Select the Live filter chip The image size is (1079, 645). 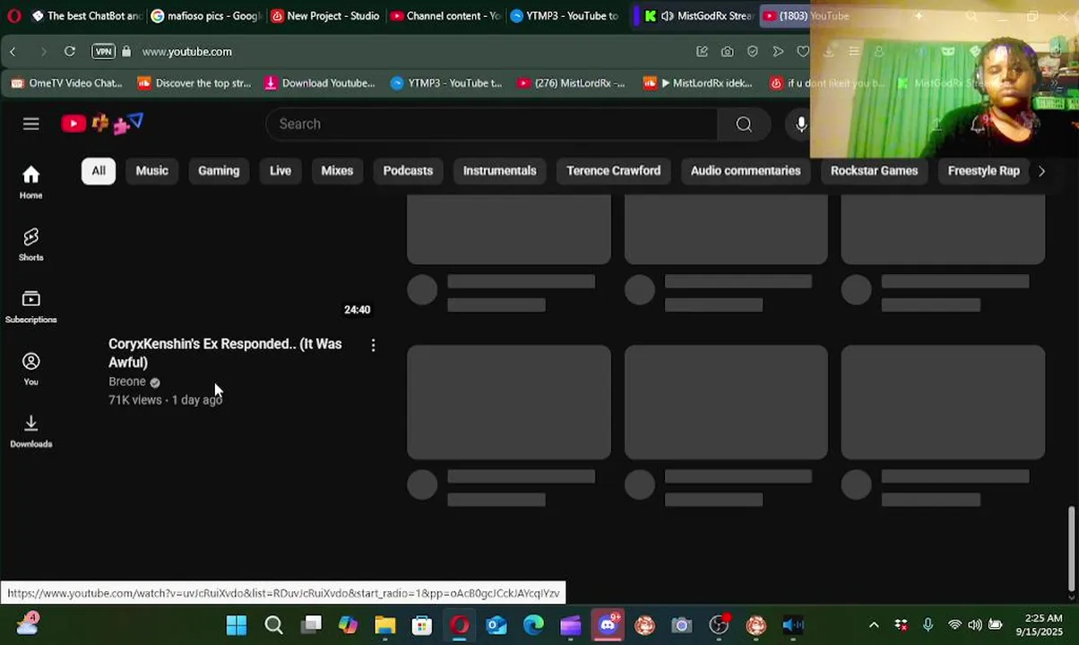pyautogui.click(x=281, y=170)
